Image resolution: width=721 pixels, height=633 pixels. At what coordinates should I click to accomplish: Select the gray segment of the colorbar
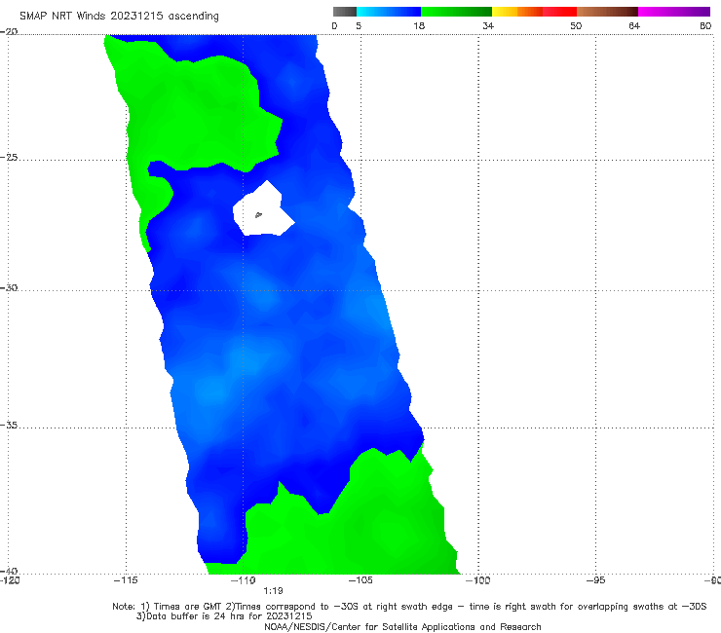345,12
